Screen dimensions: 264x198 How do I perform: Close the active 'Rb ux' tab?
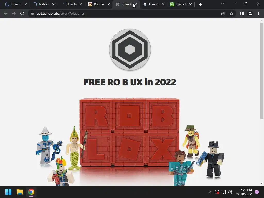coord(136,4)
